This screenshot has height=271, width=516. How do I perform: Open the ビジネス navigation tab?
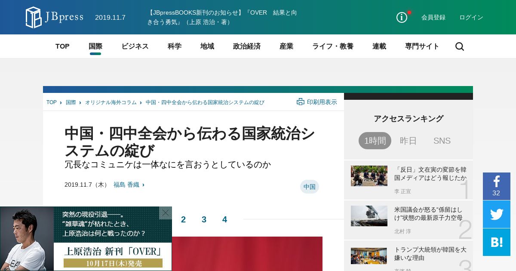[135, 46]
